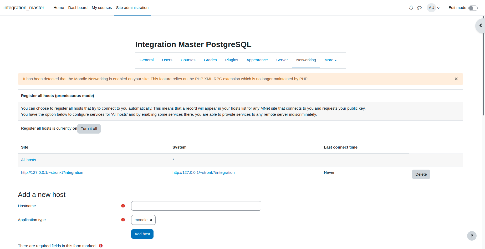The width and height of the screenshot is (485, 249).
Task: Click the integration_master site brand link
Action: click(x=24, y=8)
